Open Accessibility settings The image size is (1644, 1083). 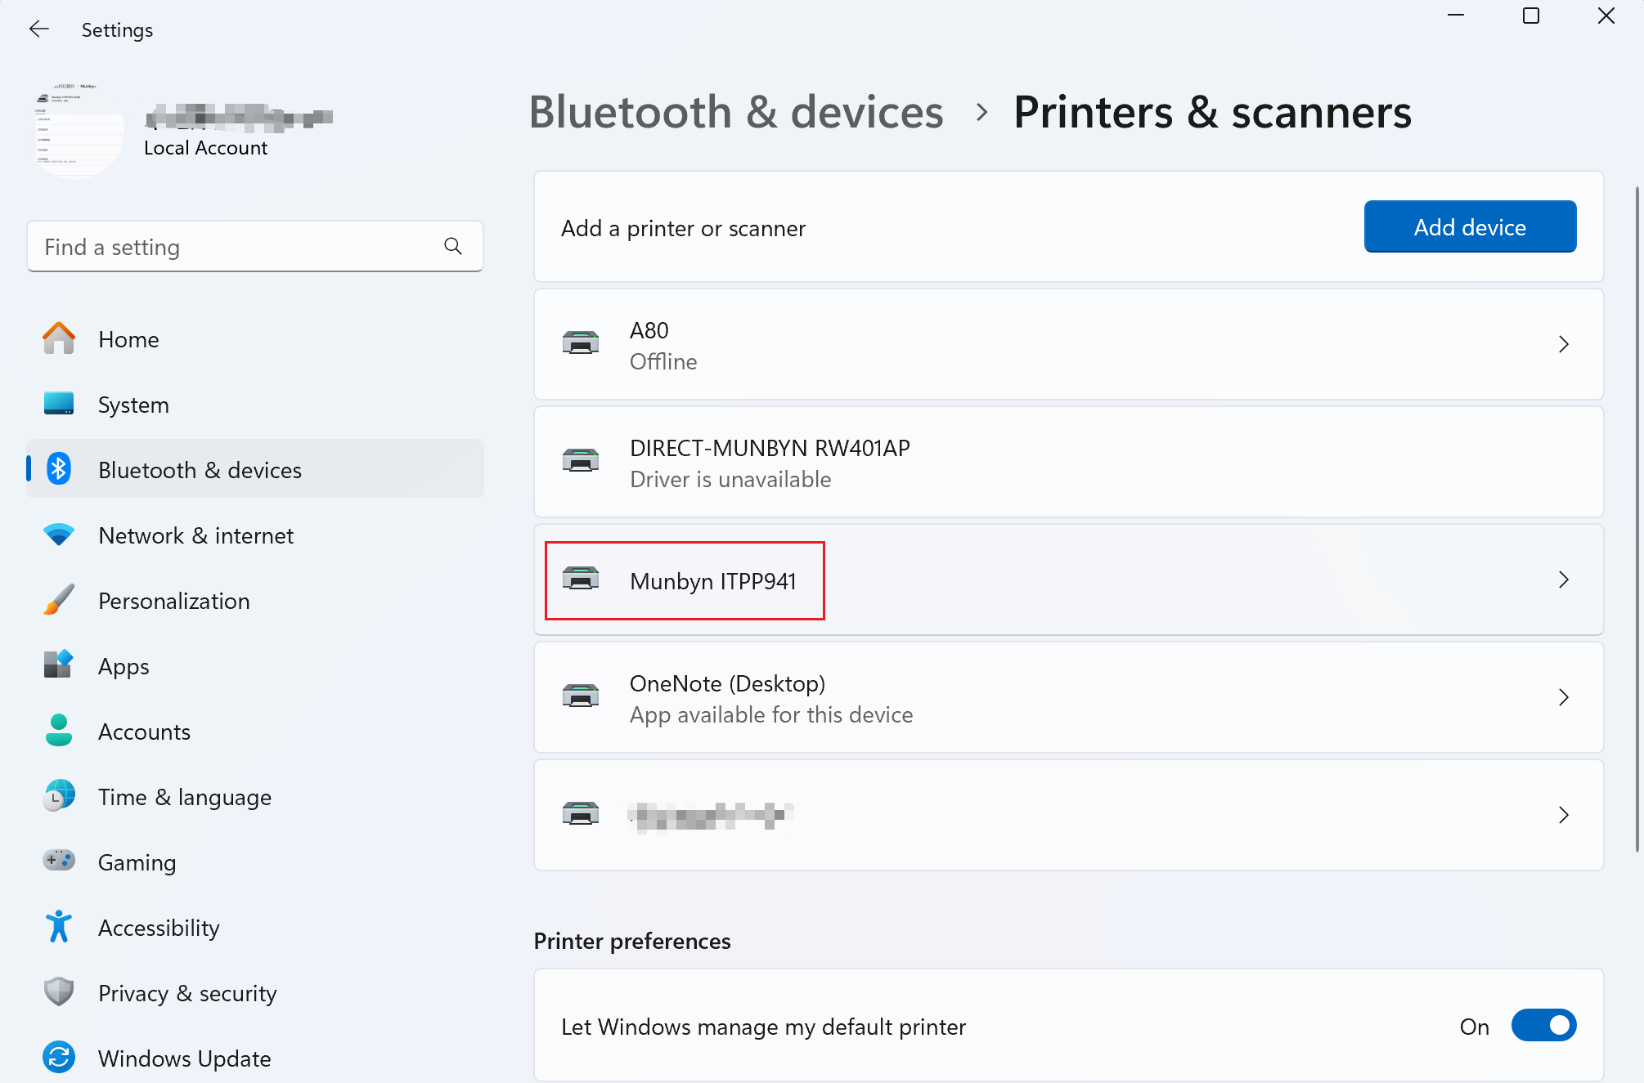255,927
